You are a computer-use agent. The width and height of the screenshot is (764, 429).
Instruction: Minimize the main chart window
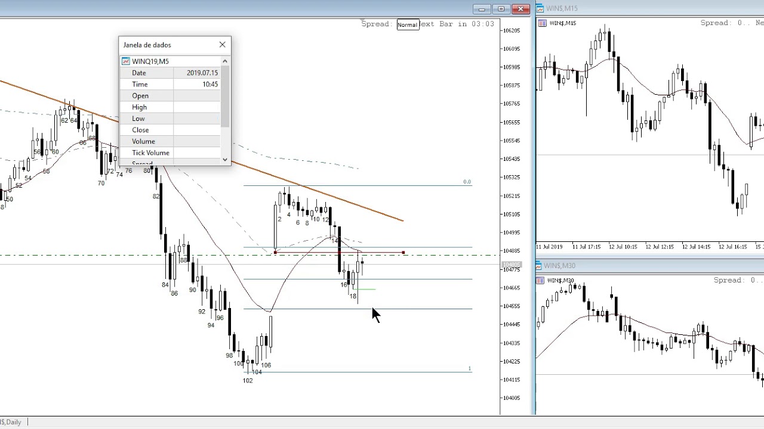[482, 9]
